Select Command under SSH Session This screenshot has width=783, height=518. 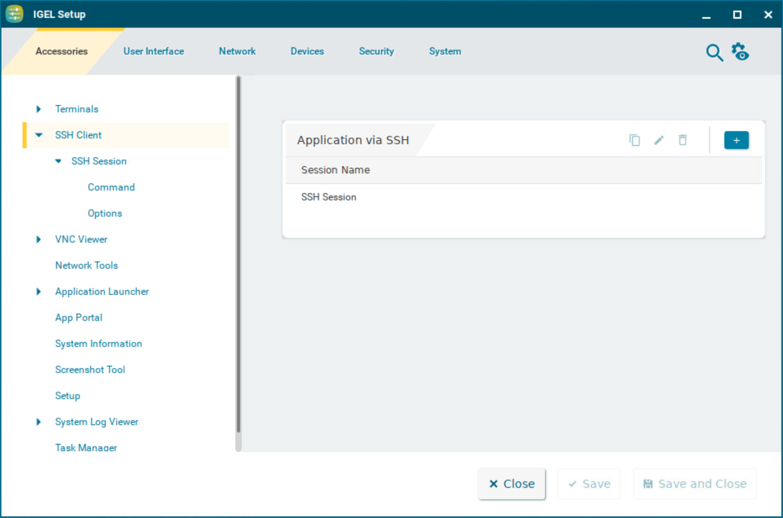coord(111,187)
